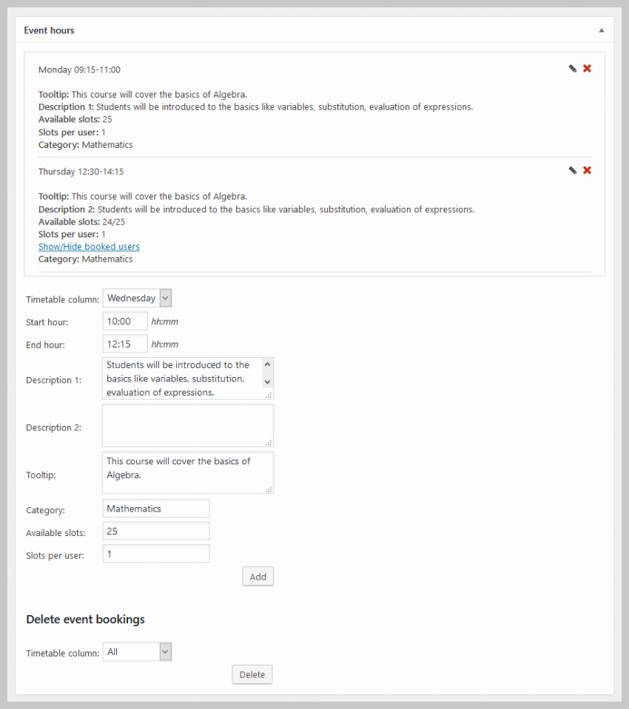Edit the Thursday 12:30-14:15 event
This screenshot has width=629, height=709.
click(x=571, y=170)
